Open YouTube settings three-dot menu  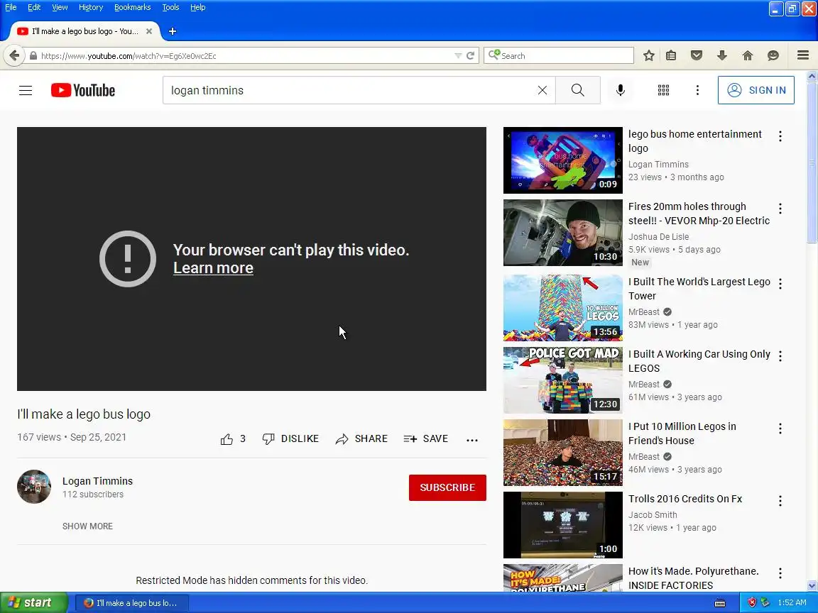(x=697, y=90)
